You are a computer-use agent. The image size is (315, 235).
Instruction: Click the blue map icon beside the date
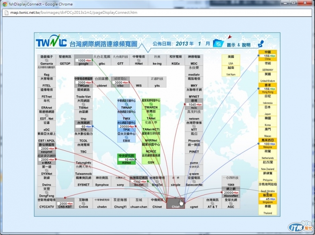coord(219,43)
